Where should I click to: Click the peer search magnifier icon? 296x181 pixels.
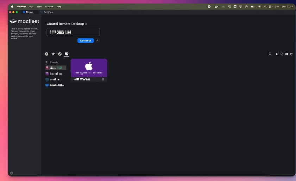click(x=270, y=54)
